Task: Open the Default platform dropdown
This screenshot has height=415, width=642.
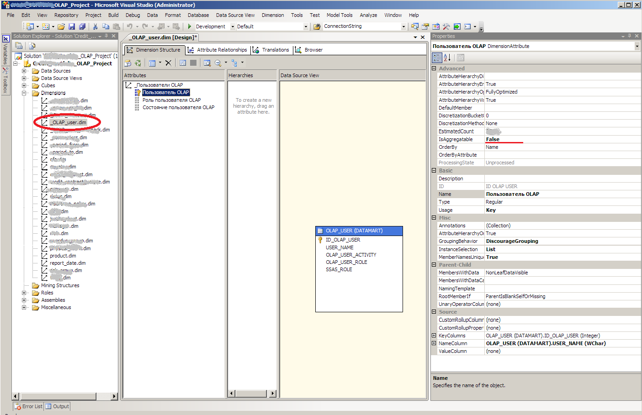Action: (x=306, y=26)
